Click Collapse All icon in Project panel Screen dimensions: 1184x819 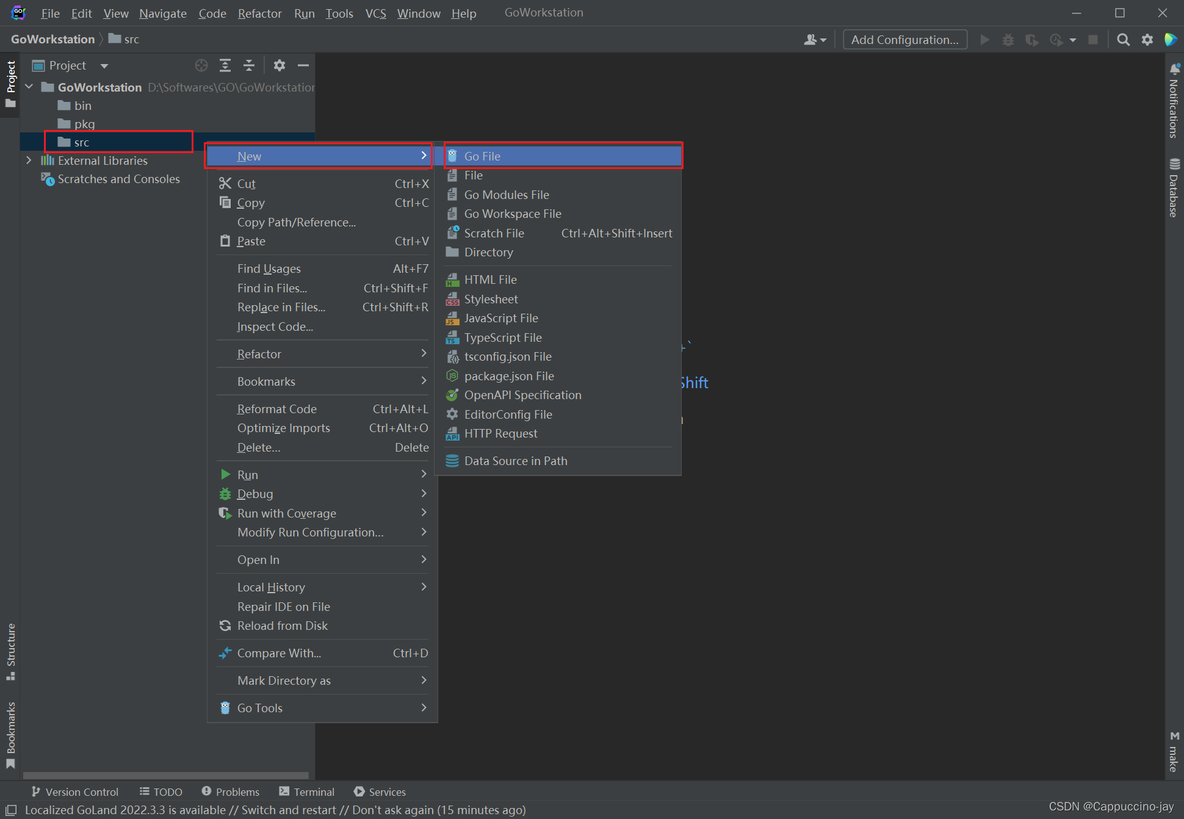pos(249,65)
